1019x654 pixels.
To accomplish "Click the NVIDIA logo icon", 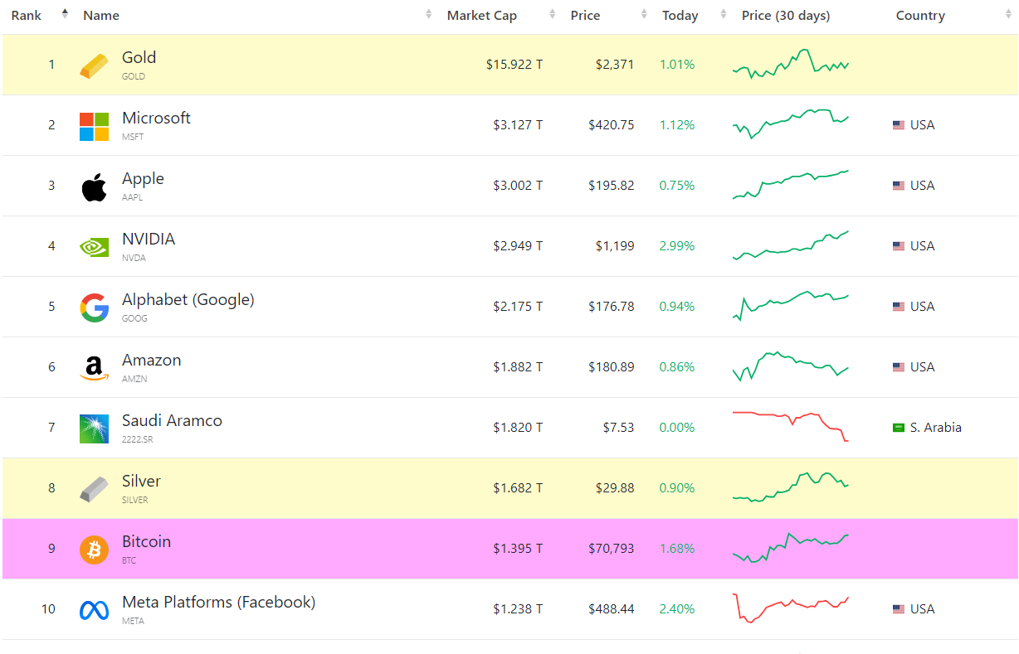I will click(x=94, y=247).
